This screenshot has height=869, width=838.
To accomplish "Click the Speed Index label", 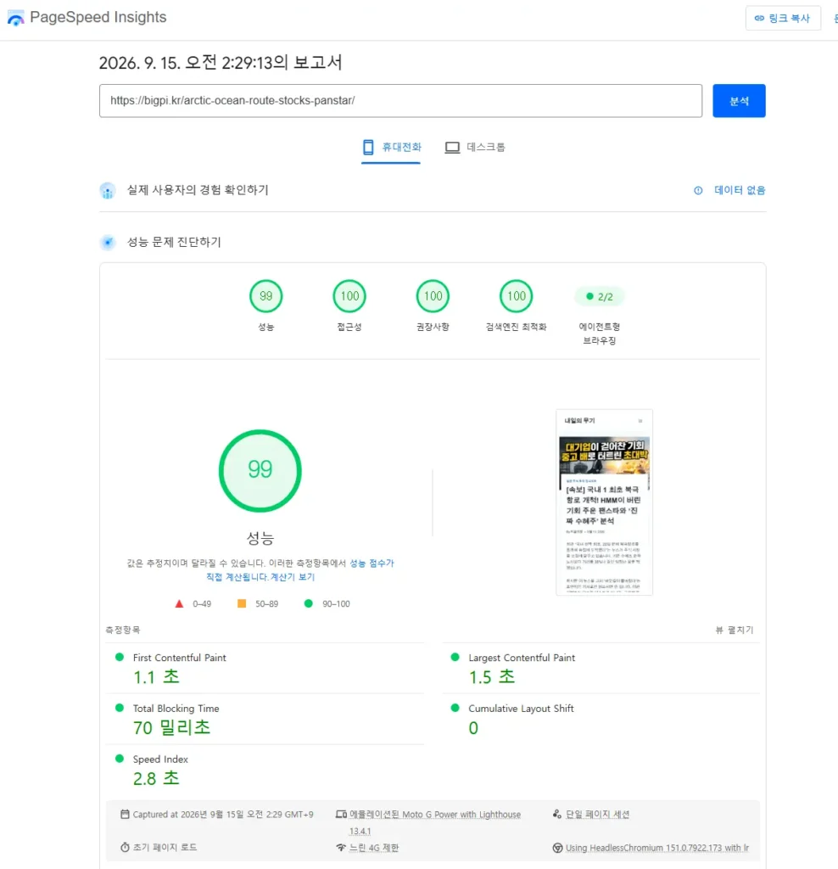I will click(160, 760).
